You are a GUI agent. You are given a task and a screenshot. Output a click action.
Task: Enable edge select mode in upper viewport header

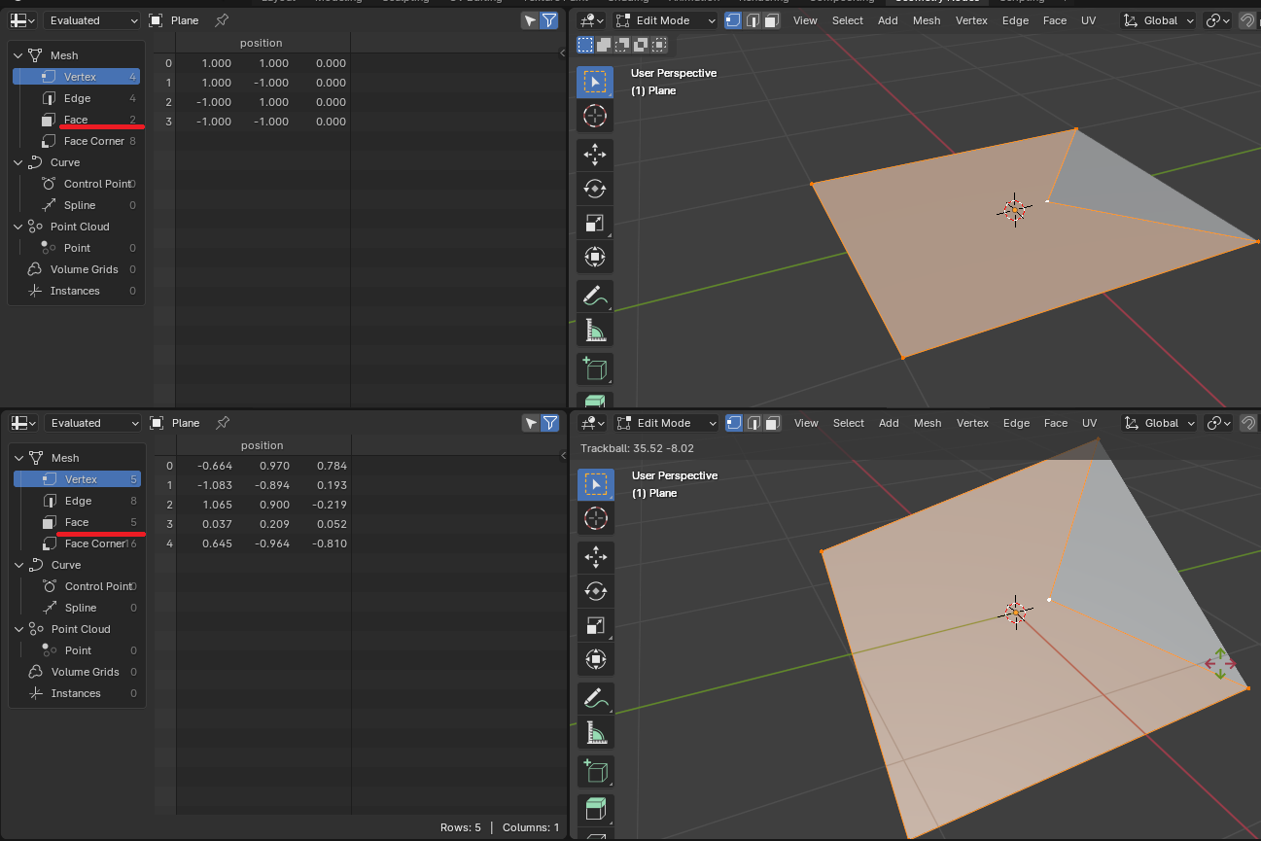click(x=753, y=20)
